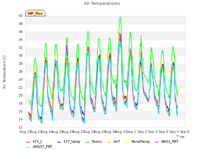Click the 20 y-axis tick label

20,95
